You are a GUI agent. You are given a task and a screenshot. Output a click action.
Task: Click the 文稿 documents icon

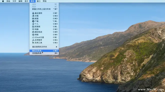[x=33, y=16]
